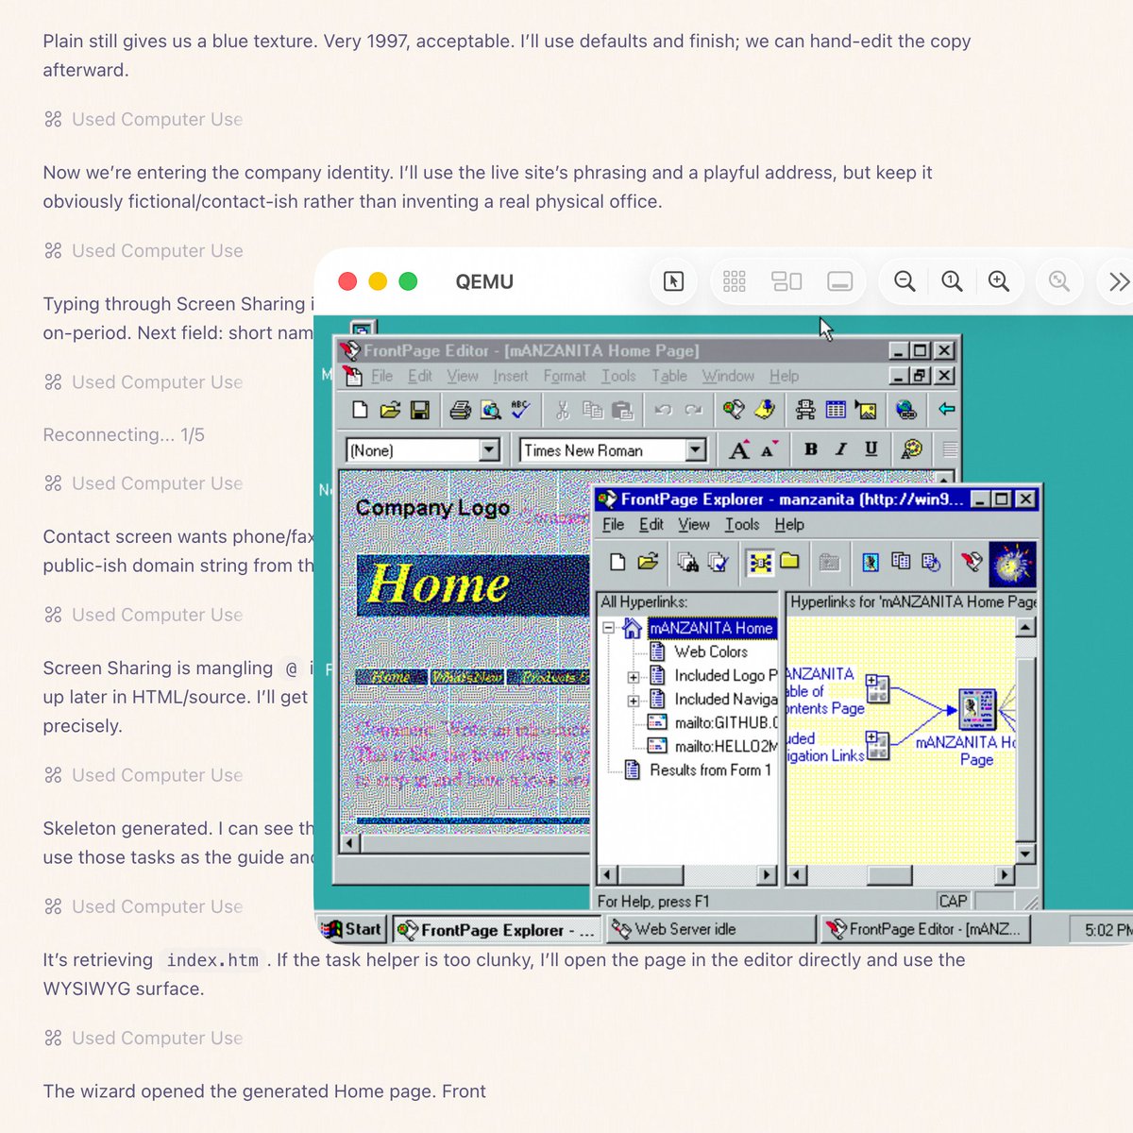This screenshot has height=1133, width=1133.
Task: Click zoom out magnifier in QEMU toolbar
Action: pyautogui.click(x=905, y=281)
